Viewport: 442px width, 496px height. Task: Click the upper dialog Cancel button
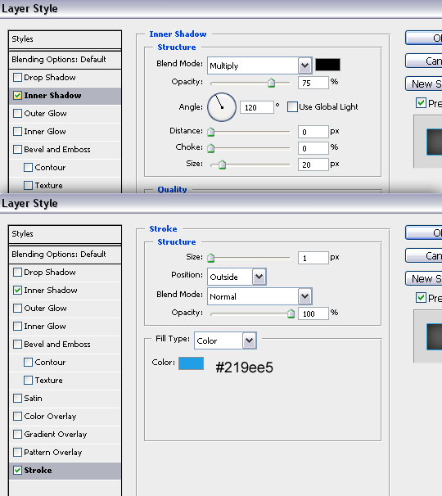pos(424,61)
